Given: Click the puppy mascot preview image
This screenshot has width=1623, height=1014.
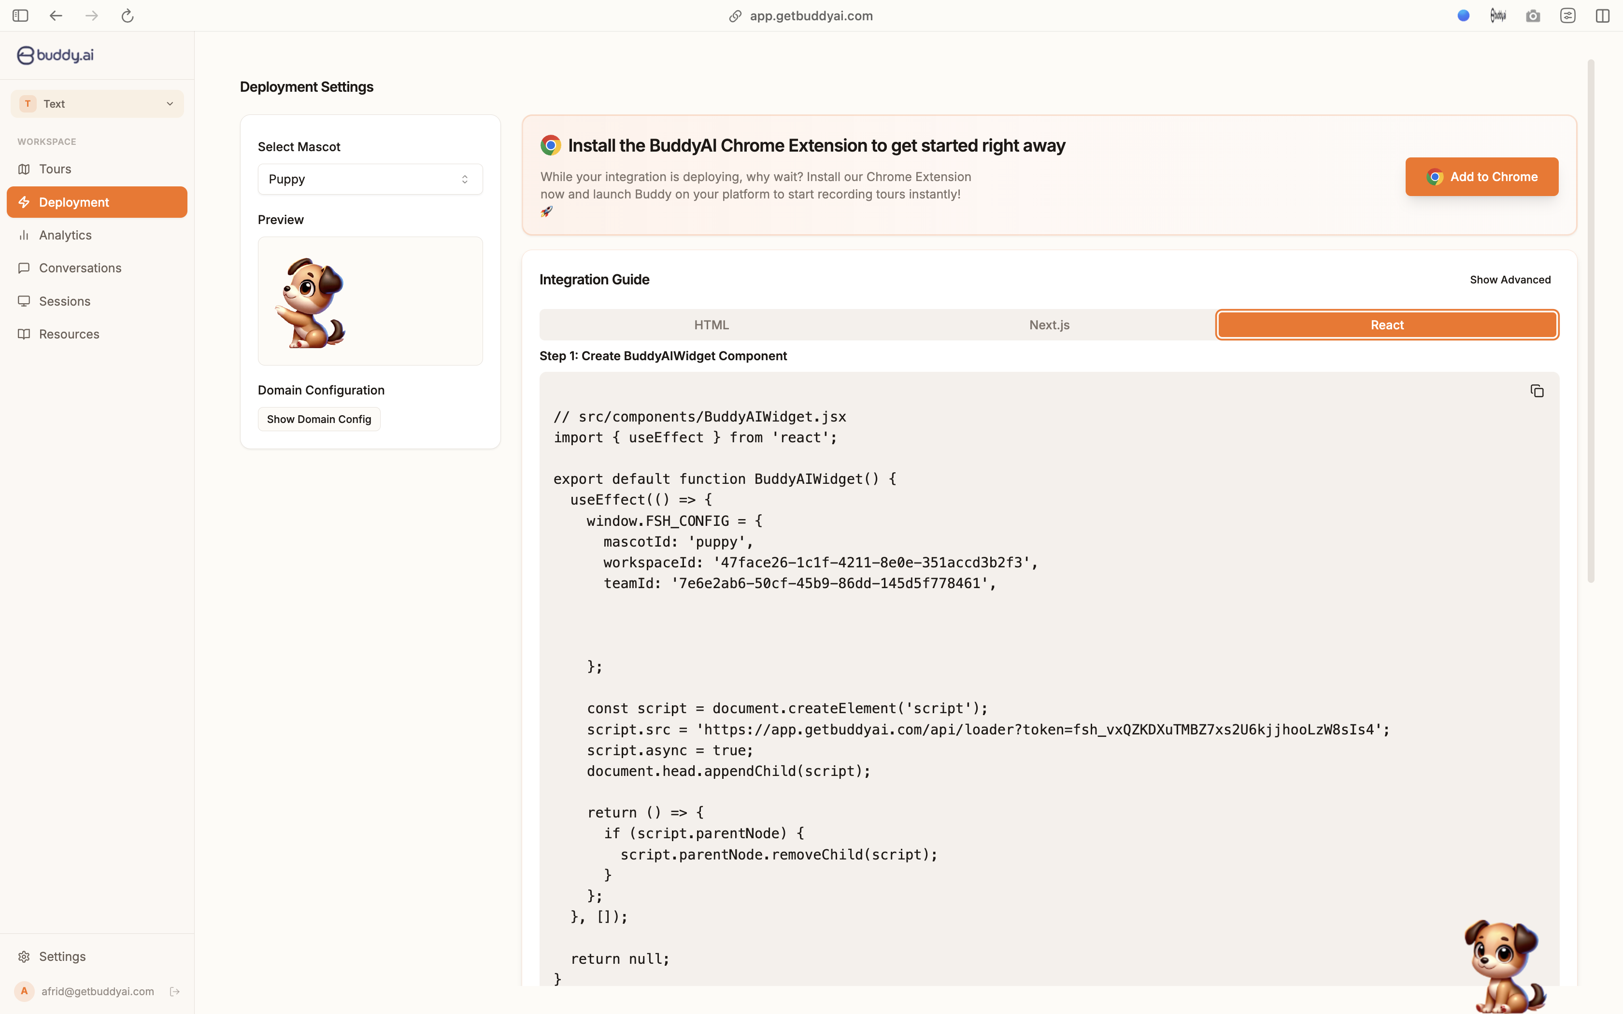Looking at the screenshot, I should 310,303.
